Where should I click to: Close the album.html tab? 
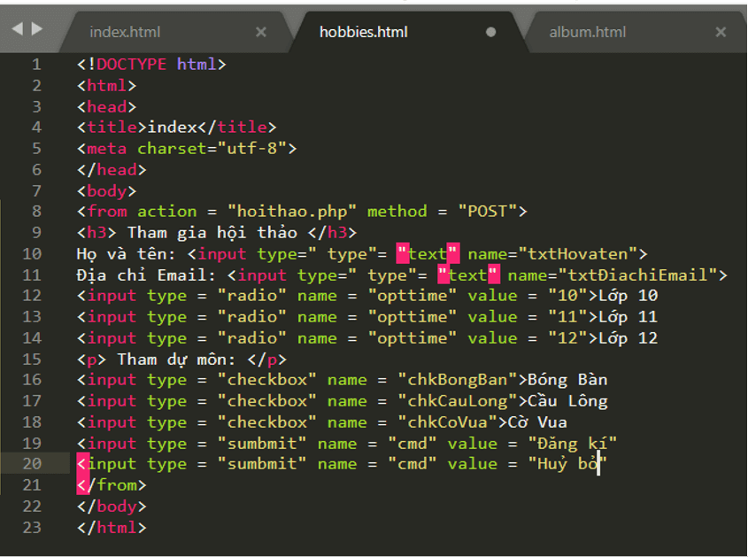(721, 32)
